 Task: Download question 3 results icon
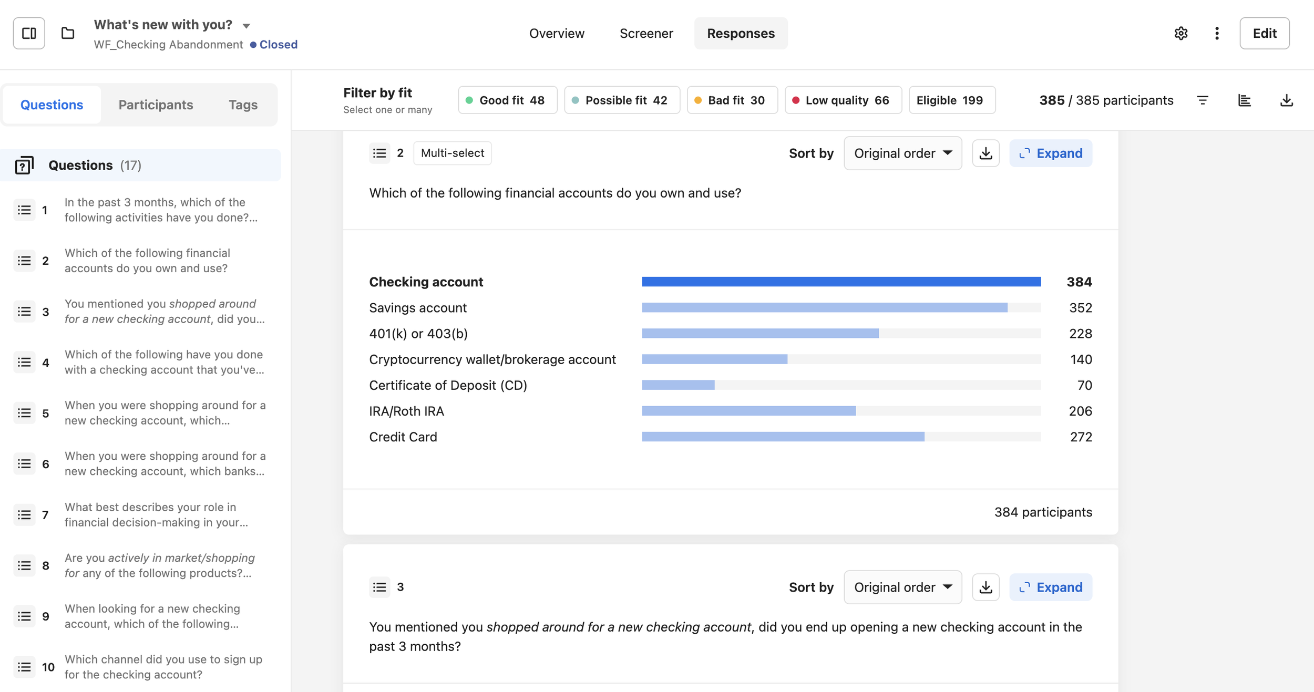tap(985, 587)
